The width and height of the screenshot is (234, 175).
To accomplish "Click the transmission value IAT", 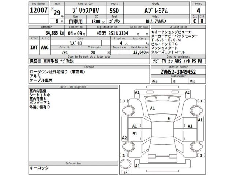I will coord(34,48).
